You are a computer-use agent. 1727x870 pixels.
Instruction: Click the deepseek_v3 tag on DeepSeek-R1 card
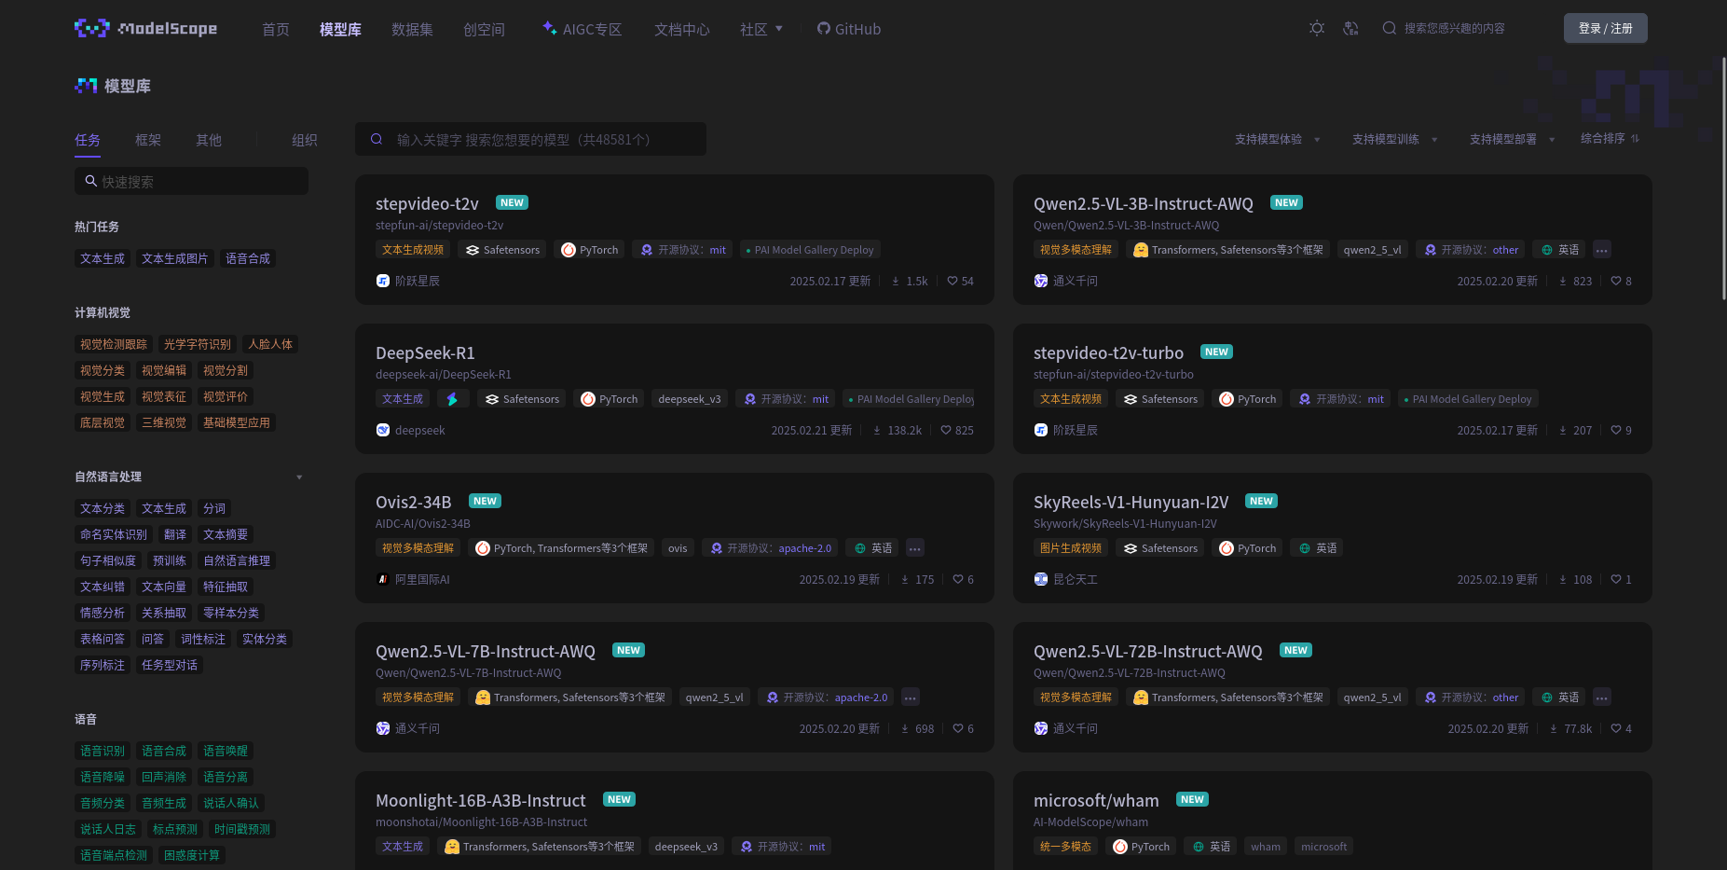(x=690, y=399)
